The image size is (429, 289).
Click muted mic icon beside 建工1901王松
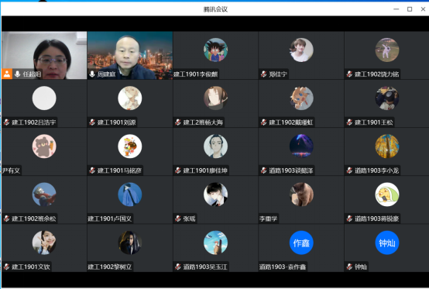[349, 122]
